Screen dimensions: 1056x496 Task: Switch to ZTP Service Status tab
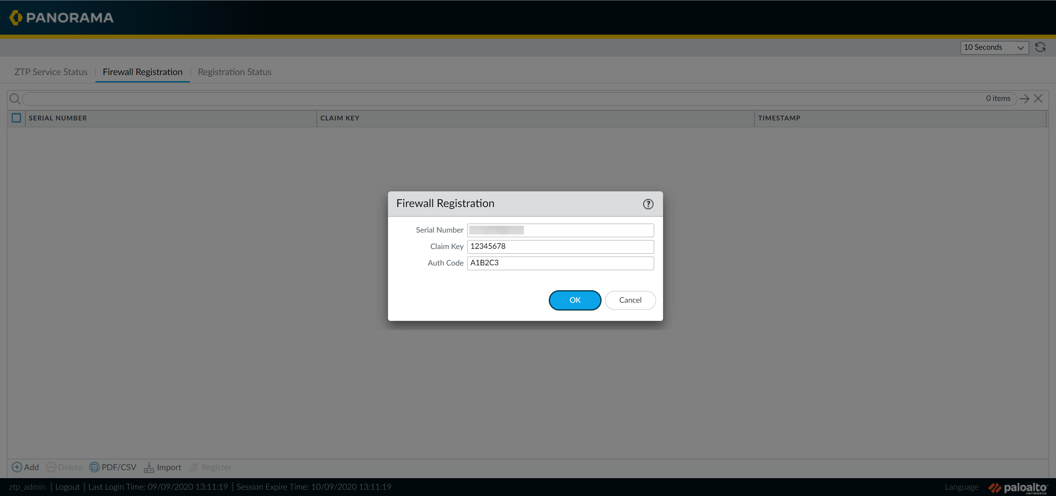51,72
